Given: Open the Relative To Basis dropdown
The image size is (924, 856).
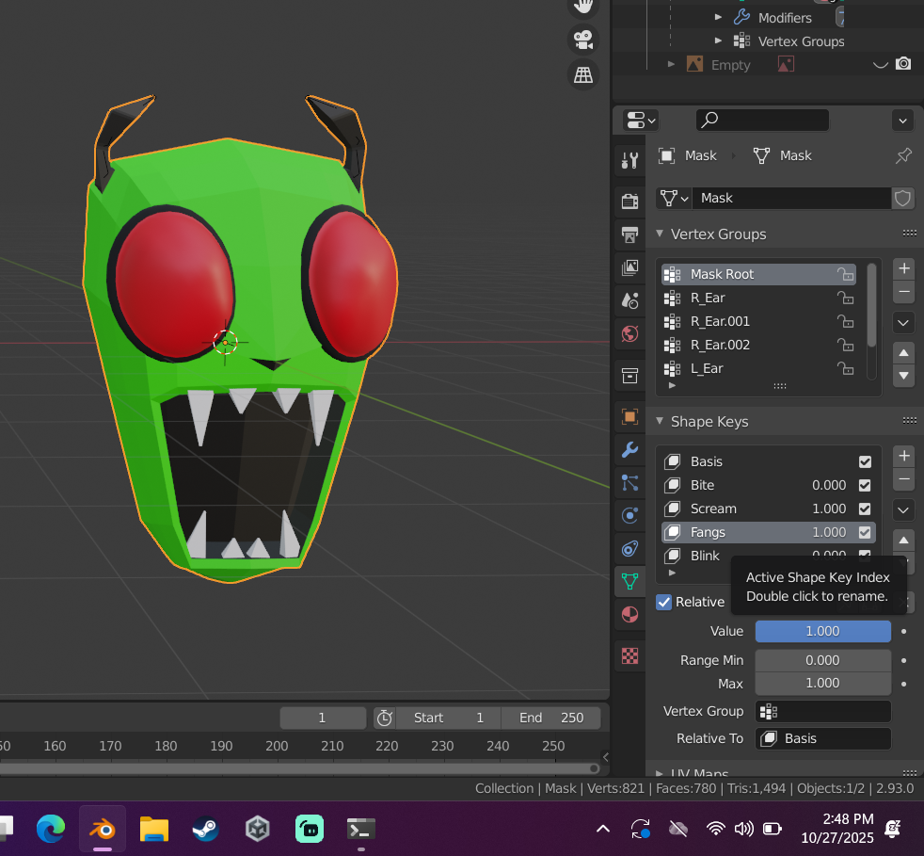Looking at the screenshot, I should [822, 738].
